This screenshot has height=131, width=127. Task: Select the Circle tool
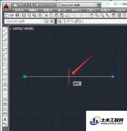(x=5, y=59)
